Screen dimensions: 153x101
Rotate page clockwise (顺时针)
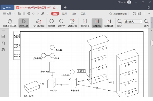(x=52, y=23)
